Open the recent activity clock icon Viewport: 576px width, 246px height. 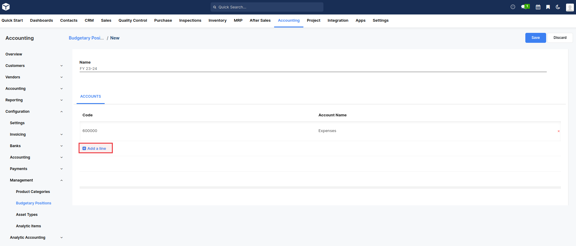tap(513, 7)
